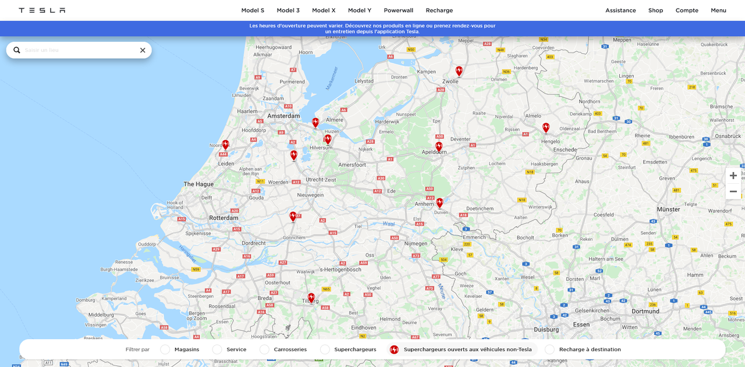Go to Assistance
The width and height of the screenshot is (745, 367).
tap(620, 10)
